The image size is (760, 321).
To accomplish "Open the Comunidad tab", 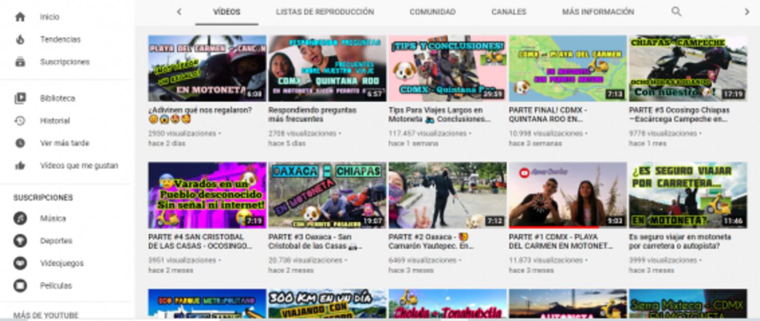I will [432, 12].
